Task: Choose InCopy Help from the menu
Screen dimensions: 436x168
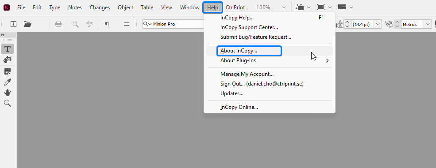Action: 270,18
